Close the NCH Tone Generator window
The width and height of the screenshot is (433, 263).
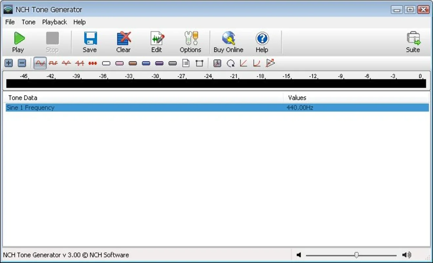(x=423, y=10)
